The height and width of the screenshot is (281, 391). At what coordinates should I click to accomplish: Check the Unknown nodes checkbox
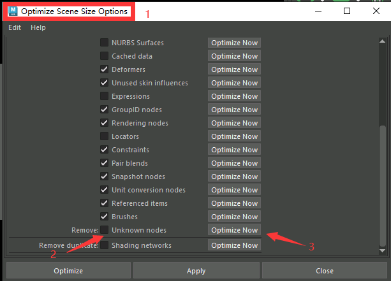point(104,230)
